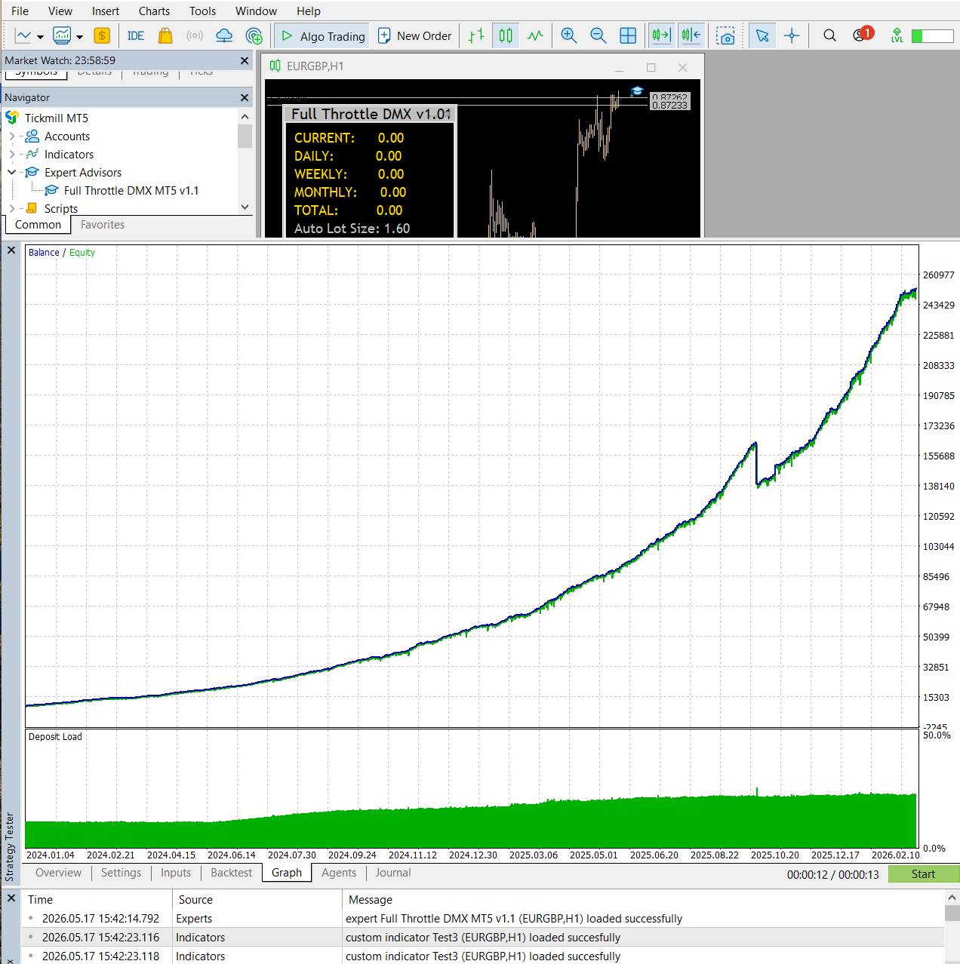Switch chart to line chart mode
Image resolution: width=960 pixels, height=964 pixels.
pos(535,35)
